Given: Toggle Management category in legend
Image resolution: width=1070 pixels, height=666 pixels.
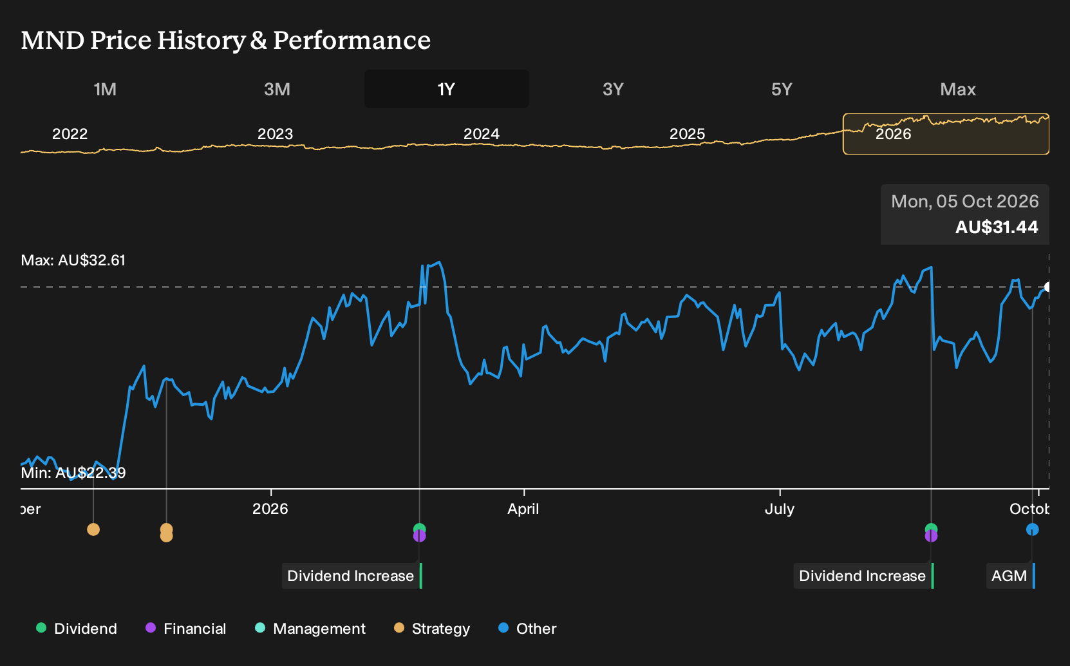Looking at the screenshot, I should coord(310,629).
